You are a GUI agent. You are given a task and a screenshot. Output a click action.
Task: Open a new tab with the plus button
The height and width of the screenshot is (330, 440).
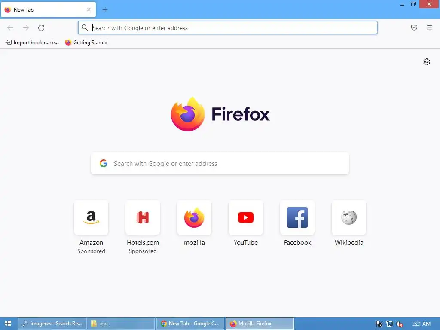[x=105, y=10]
